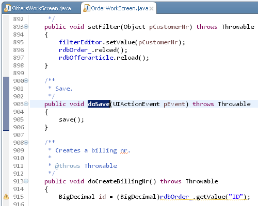Click the warning marker on line 915
This screenshot has width=258, height=206.
pos(6,197)
